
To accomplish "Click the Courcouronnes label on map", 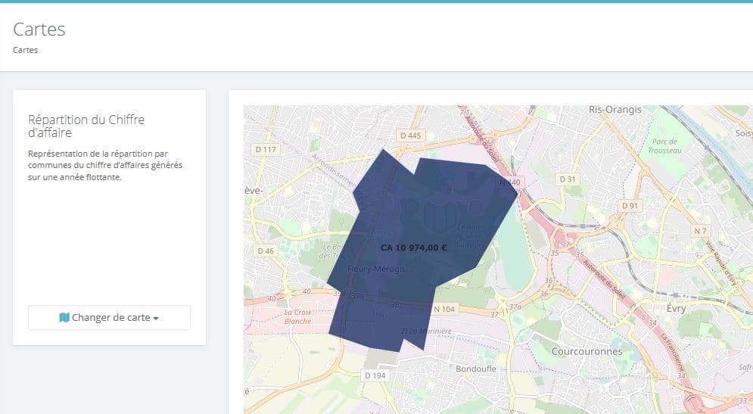I will point(587,352).
